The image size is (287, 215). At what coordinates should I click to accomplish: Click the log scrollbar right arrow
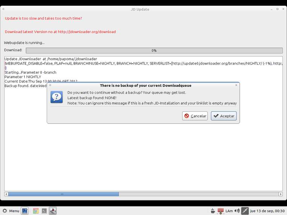[281, 194]
